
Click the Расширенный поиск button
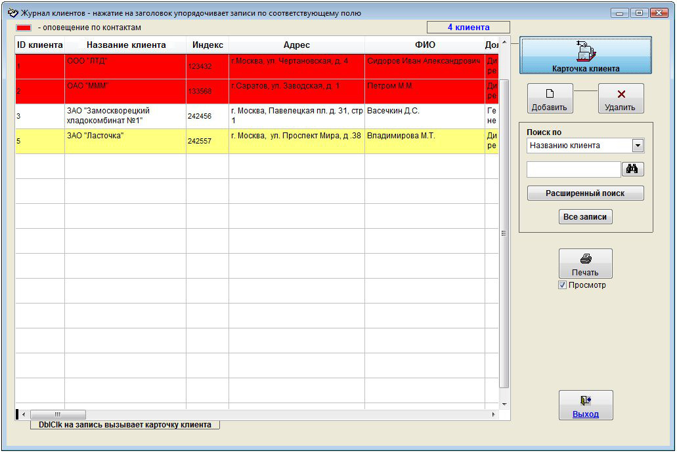pos(585,193)
